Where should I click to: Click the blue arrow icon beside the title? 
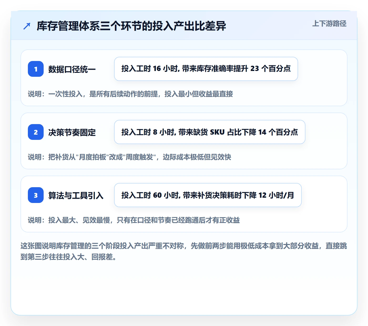click(27, 26)
